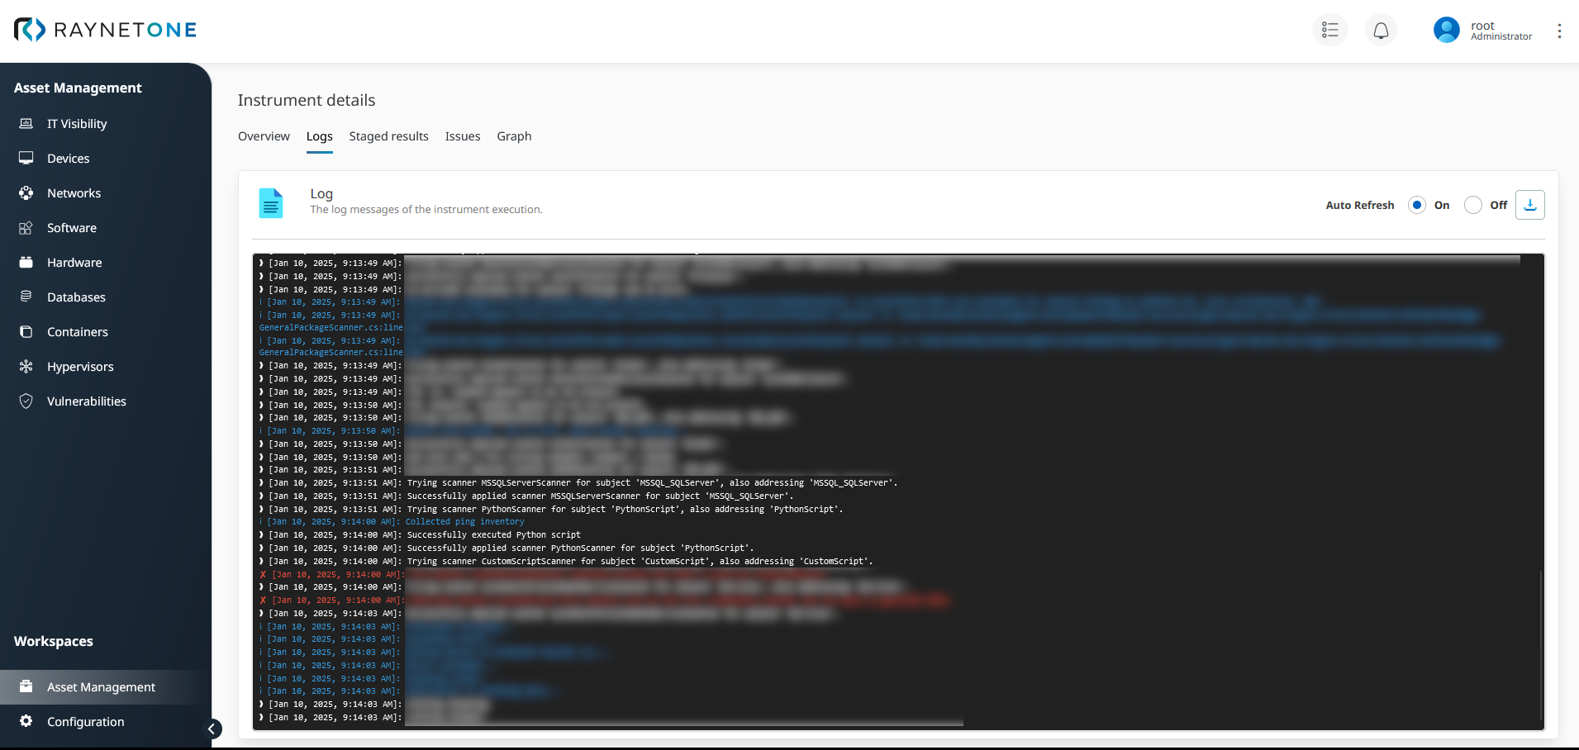Click the log panel vertical scrollbar
The height and width of the screenshot is (750, 1579).
pyautogui.click(x=1541, y=644)
